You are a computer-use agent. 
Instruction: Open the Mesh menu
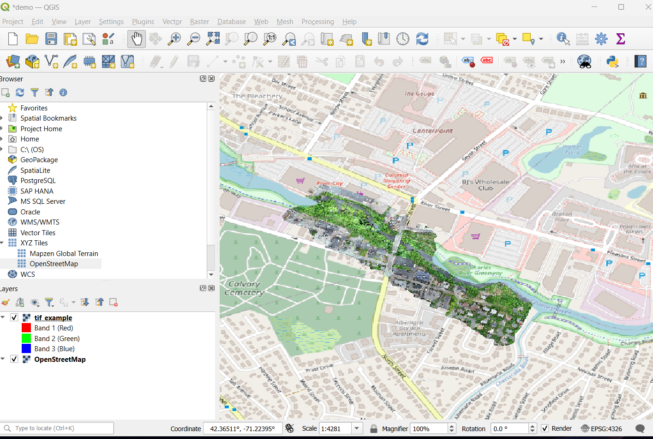[x=285, y=22]
